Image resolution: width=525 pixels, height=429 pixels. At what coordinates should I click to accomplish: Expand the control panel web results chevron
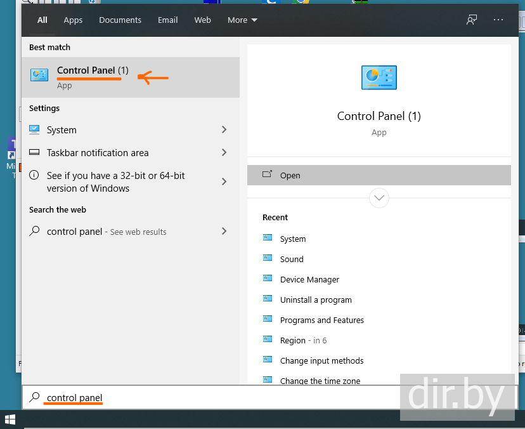[x=224, y=231]
